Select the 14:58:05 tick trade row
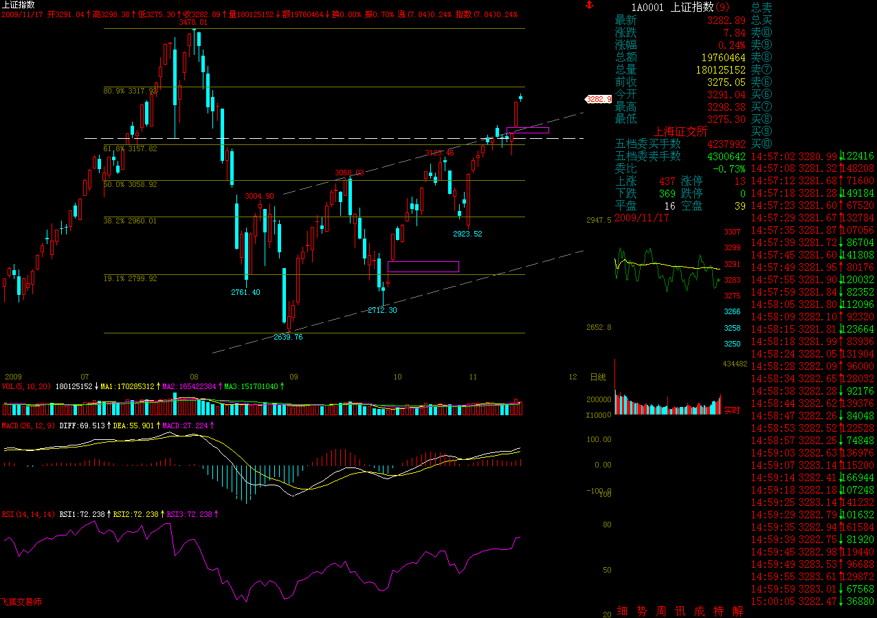Screen dimensions: 877x618 pos(813,305)
